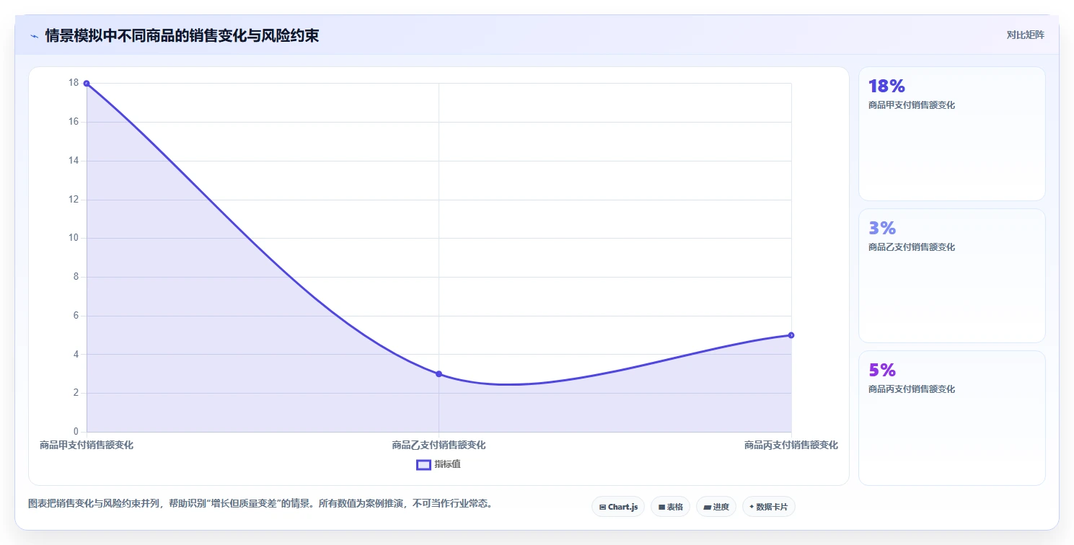Image resolution: width=1074 pixels, height=545 pixels.
Task: Click the data point at value 18
Action: click(x=87, y=84)
